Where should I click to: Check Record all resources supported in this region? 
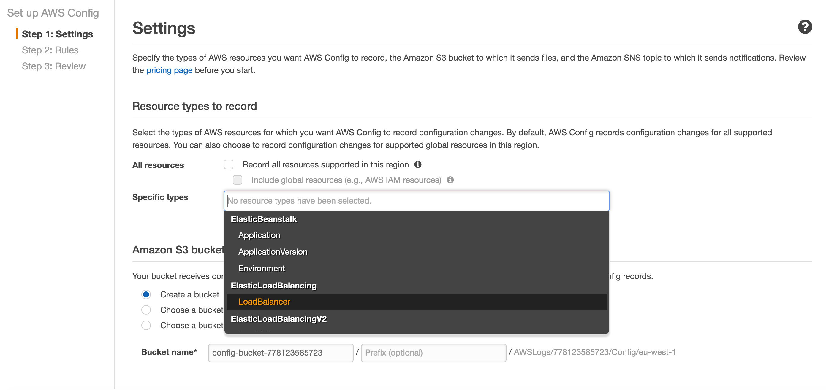pyautogui.click(x=229, y=164)
